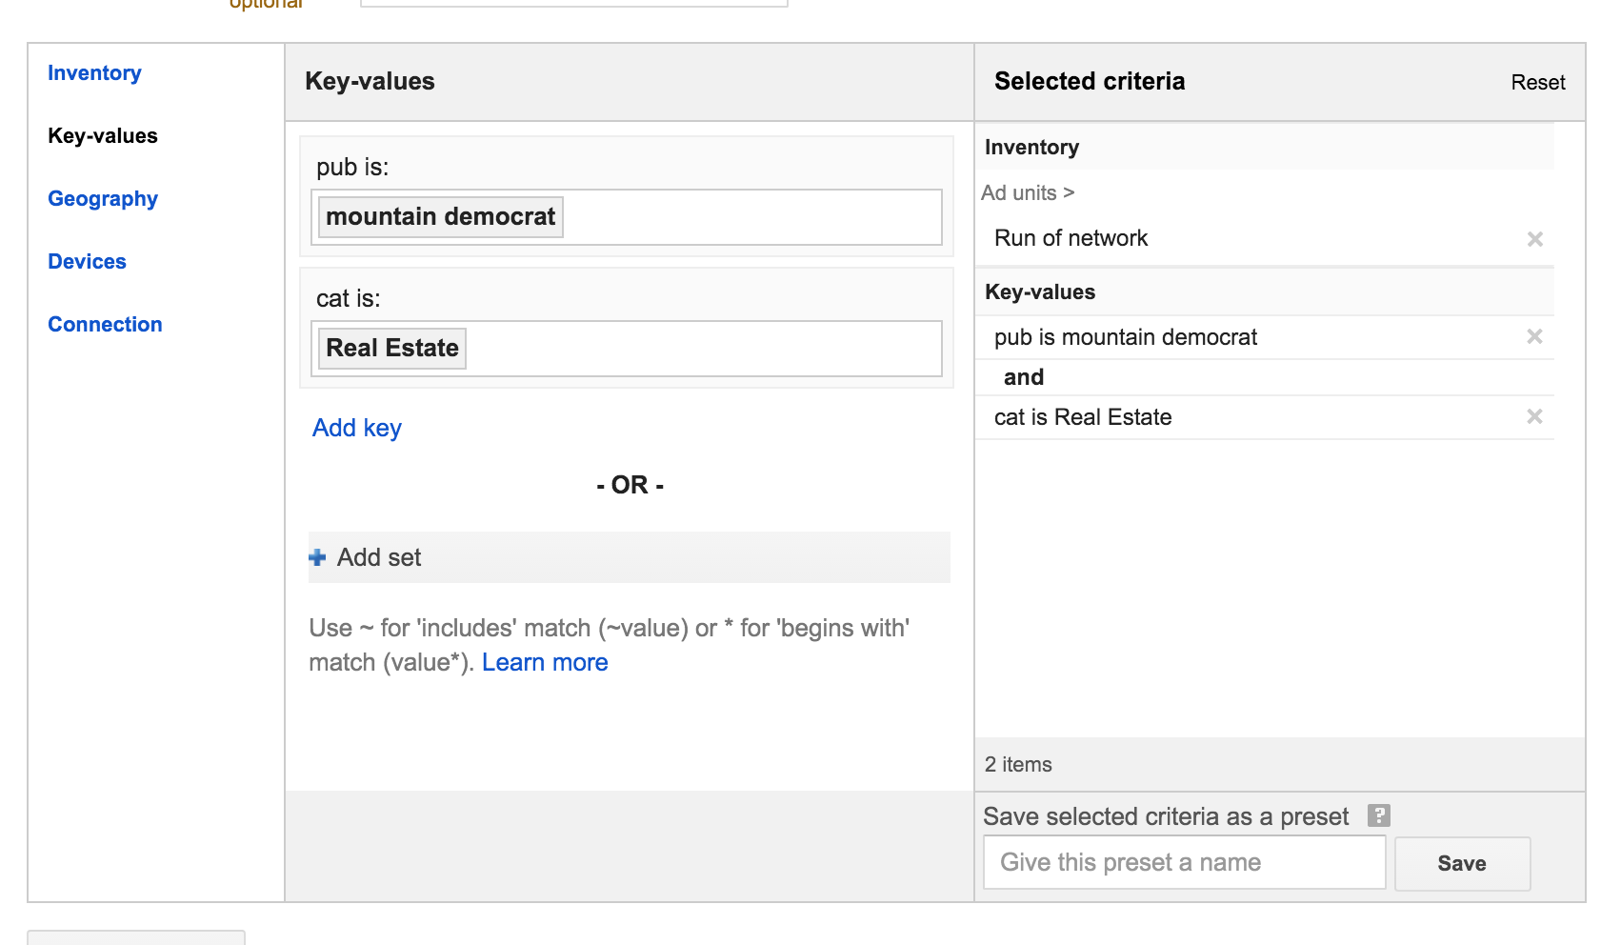Image resolution: width=1621 pixels, height=945 pixels.
Task: Click inside the cat values input box
Action: (x=705, y=349)
